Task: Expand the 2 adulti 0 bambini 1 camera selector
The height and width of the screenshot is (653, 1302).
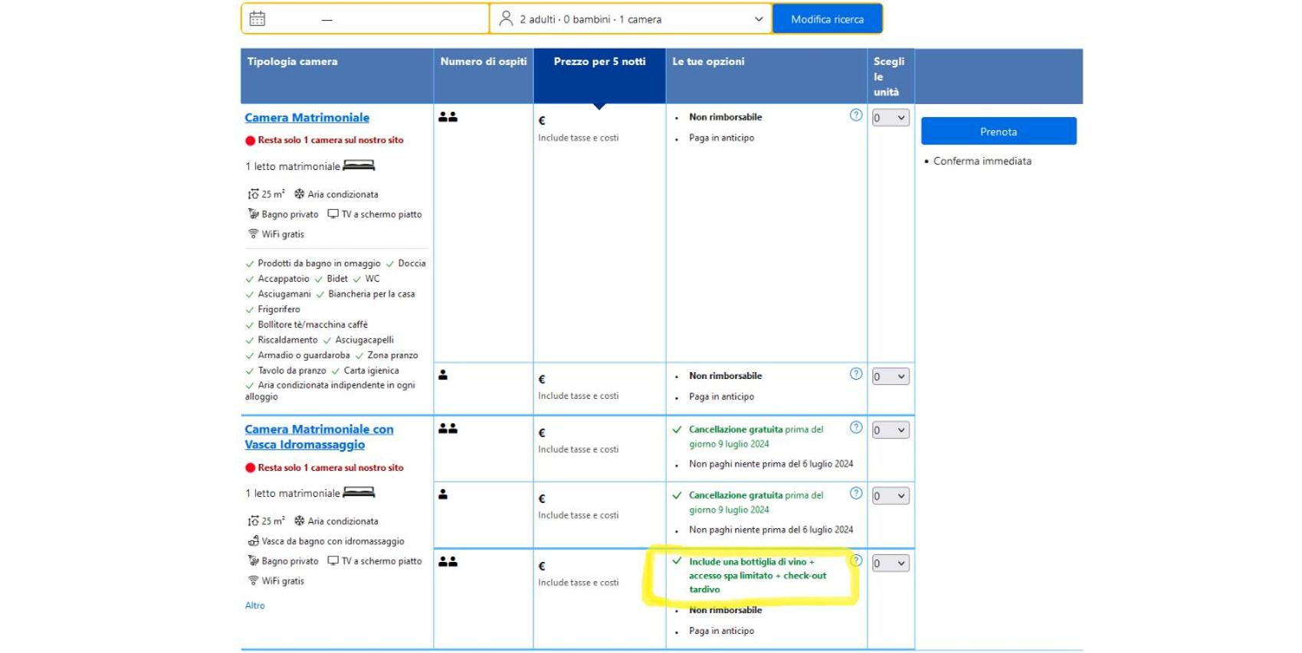Action: click(631, 19)
